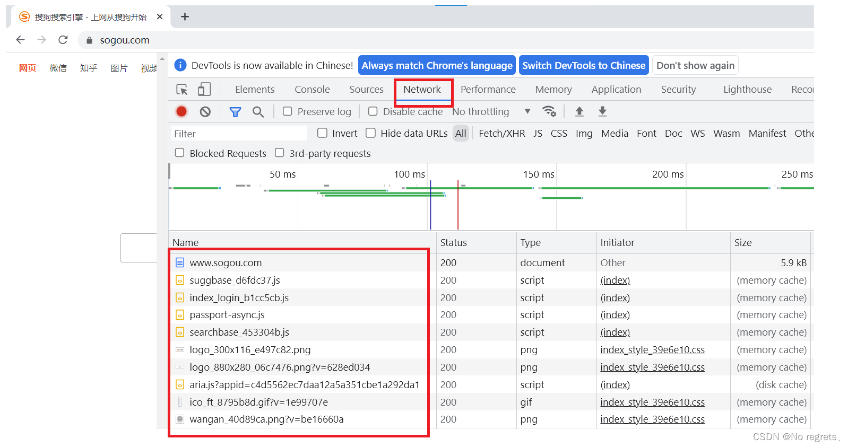
Task: Export HAR file with download arrow
Action: tap(602, 111)
